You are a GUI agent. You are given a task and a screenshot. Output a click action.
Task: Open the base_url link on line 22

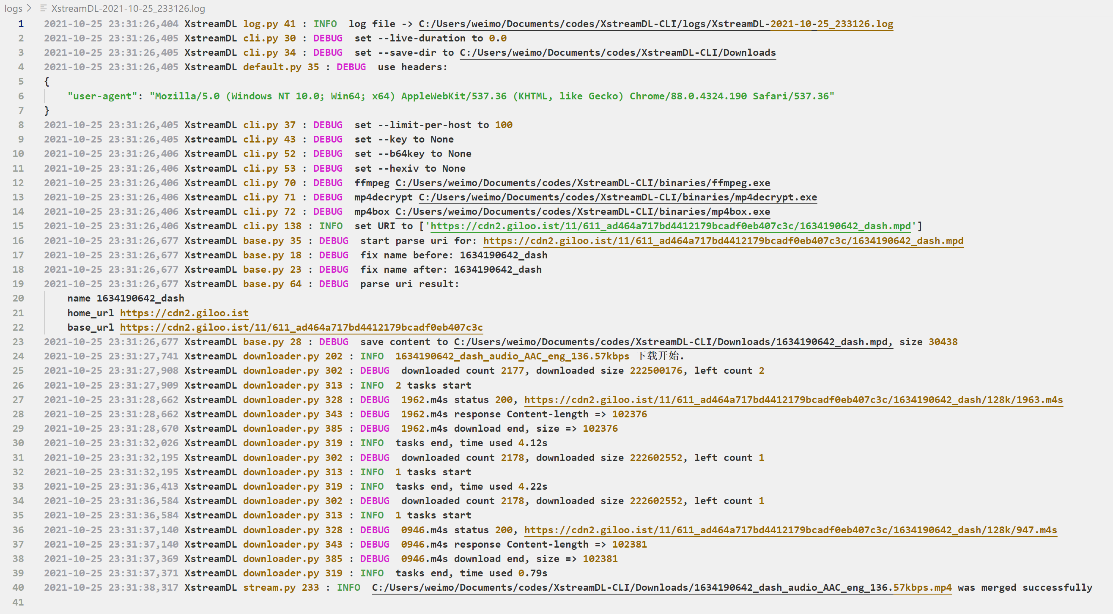(x=301, y=328)
